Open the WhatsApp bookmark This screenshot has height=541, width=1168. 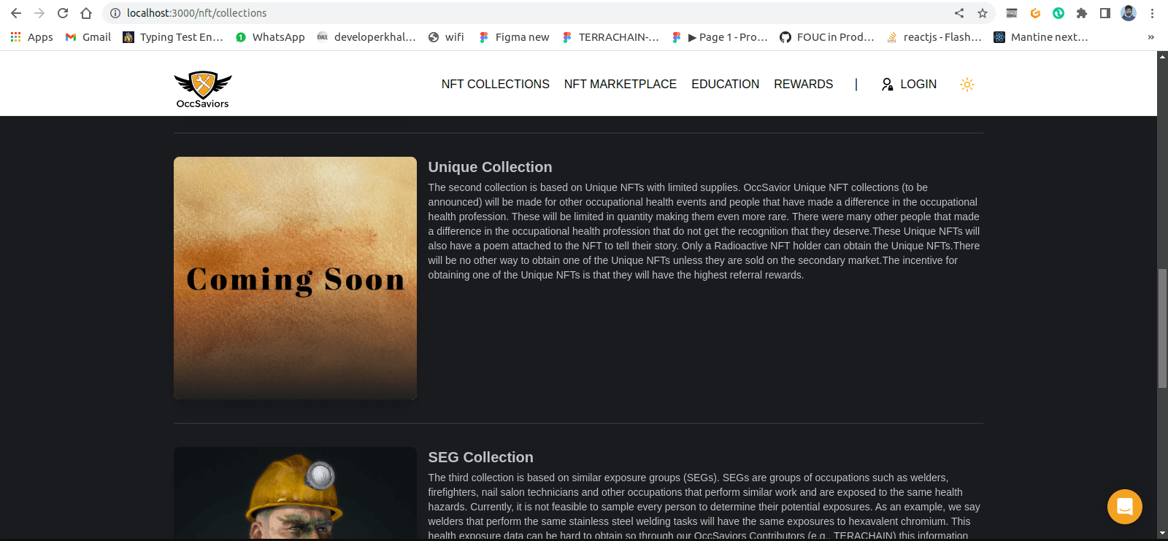tap(270, 37)
